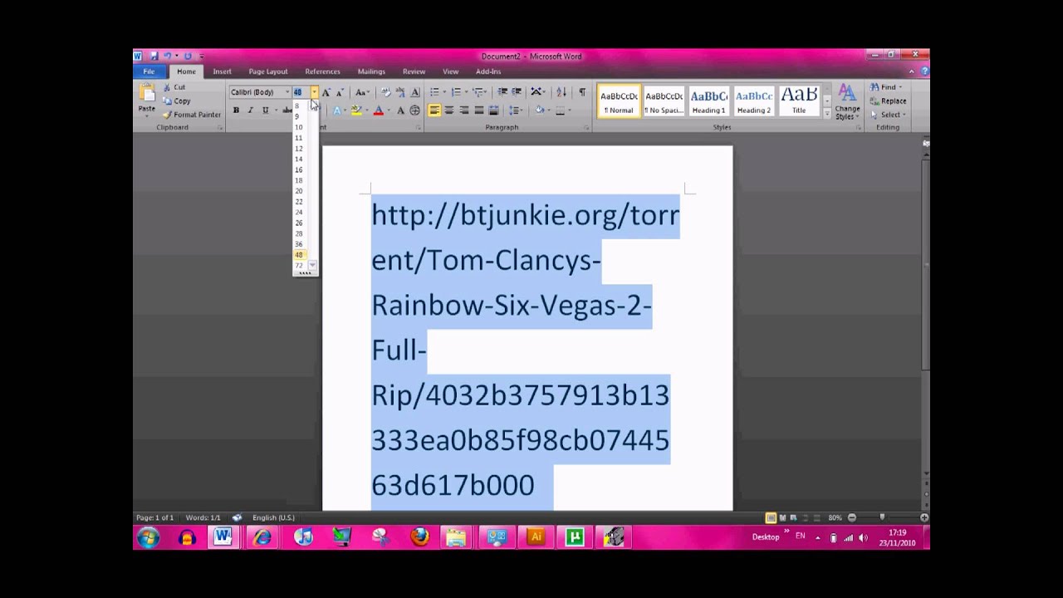
Task: Open Adobe Illustrator from the taskbar
Action: point(536,537)
